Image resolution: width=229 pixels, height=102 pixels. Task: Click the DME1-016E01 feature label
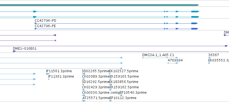pyautogui.click(x=25, y=49)
